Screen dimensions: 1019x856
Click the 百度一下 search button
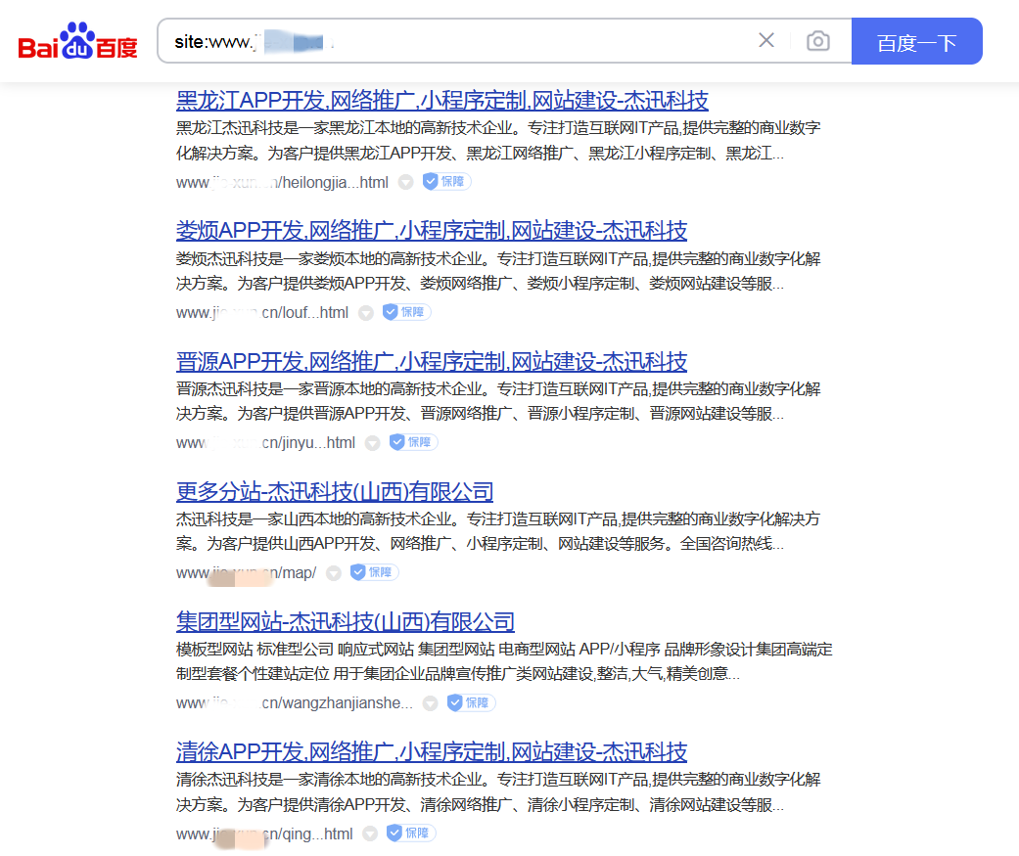[916, 40]
